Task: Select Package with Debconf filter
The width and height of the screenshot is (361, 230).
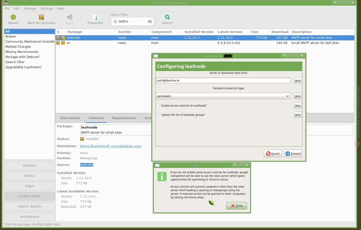Action: coord(30,57)
